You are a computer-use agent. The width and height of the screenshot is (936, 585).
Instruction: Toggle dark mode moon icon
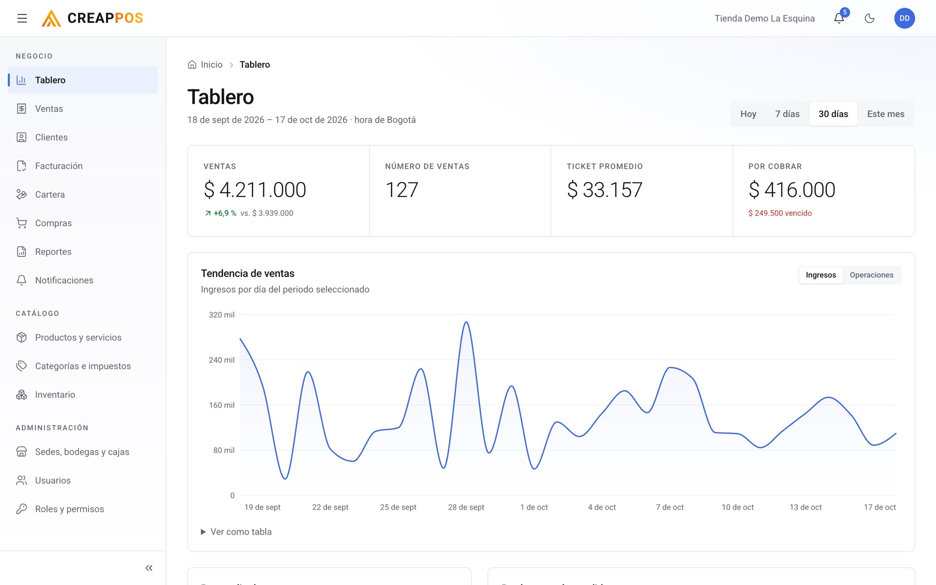[870, 18]
